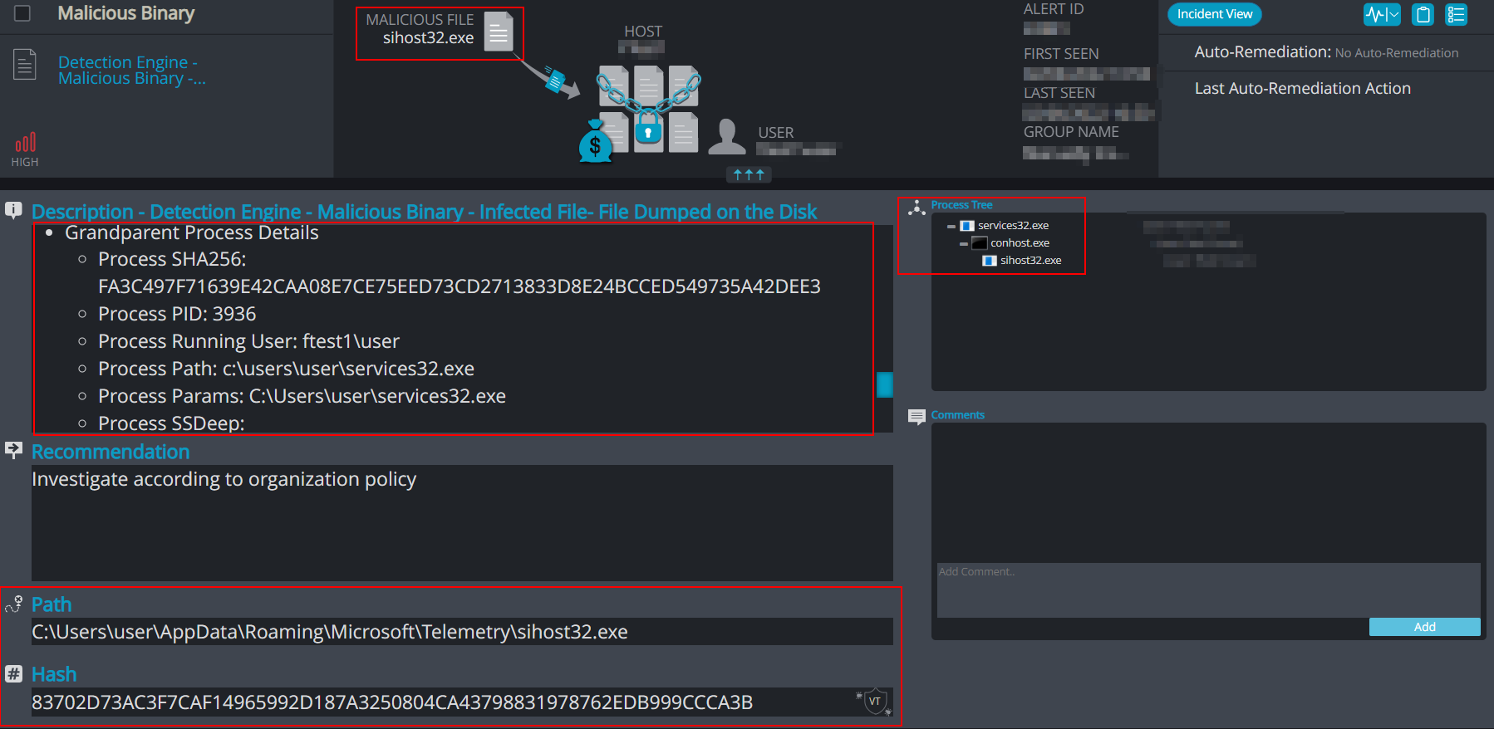Click the Path route icon
Viewport: 1494px width, 729px height.
pyautogui.click(x=13, y=604)
